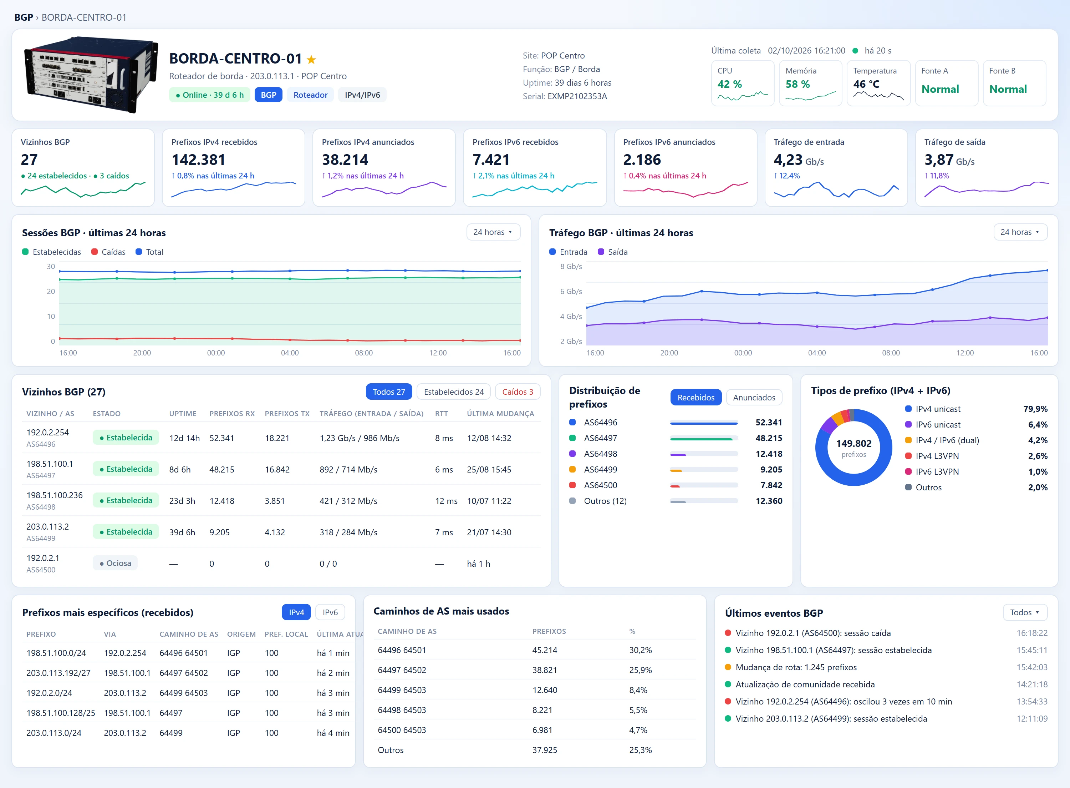Click the Vizinhos BGP sparkline card
The image size is (1070, 788).
(83, 167)
